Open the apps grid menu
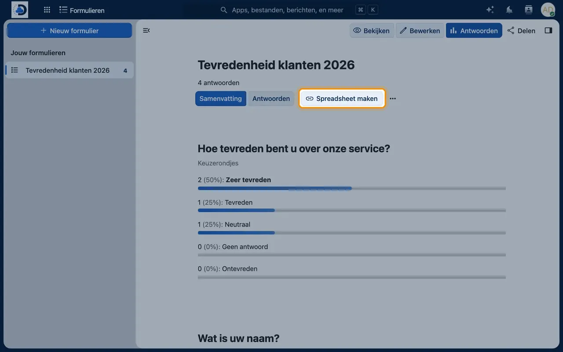Viewport: 563px width, 352px height. click(x=47, y=10)
